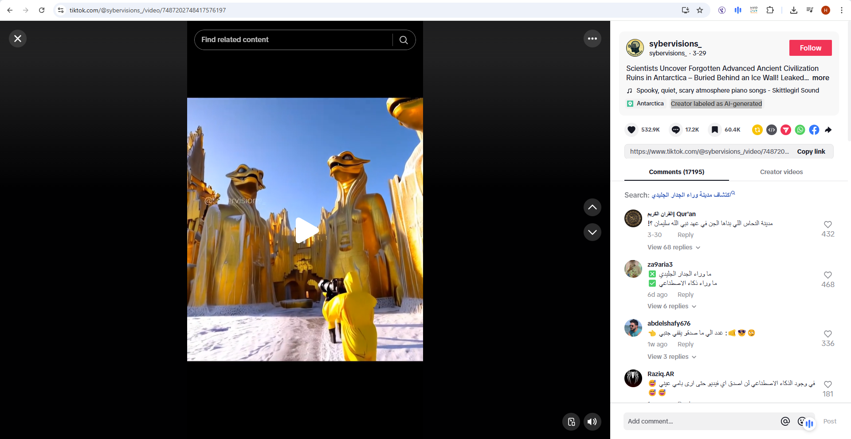Select the Comments (17195) tab
The width and height of the screenshot is (851, 439).
pyautogui.click(x=676, y=172)
